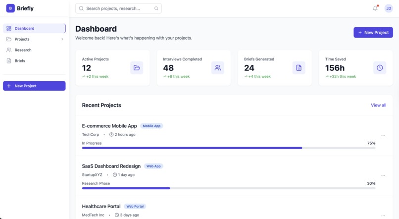The width and height of the screenshot is (399, 219).
Task: Click the search icon at right end of search box
Action: [156, 8]
